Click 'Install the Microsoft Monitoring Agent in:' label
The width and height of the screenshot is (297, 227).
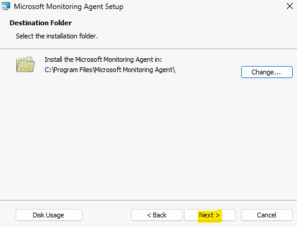[103, 59]
